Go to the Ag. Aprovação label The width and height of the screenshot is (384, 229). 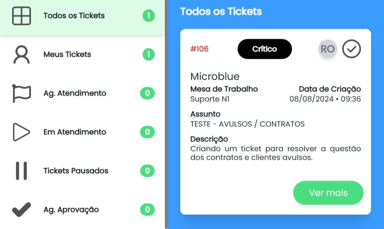(71, 209)
